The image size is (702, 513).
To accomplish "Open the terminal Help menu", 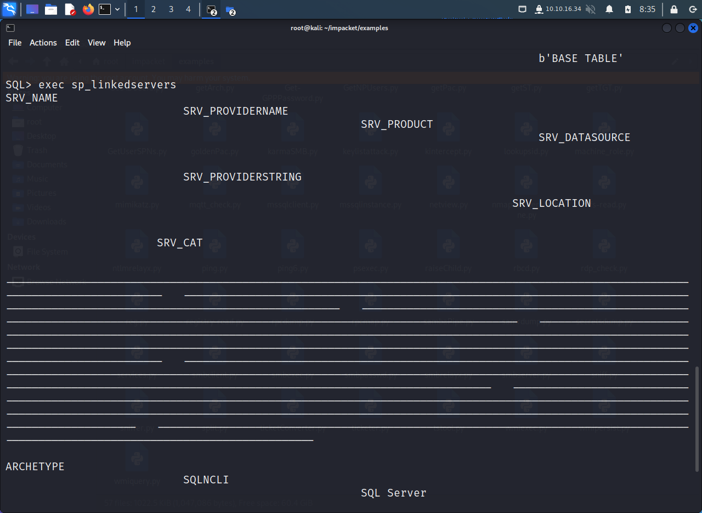I will coord(122,43).
